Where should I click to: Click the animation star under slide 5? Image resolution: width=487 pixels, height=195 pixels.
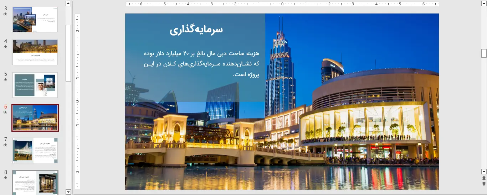click(5, 80)
